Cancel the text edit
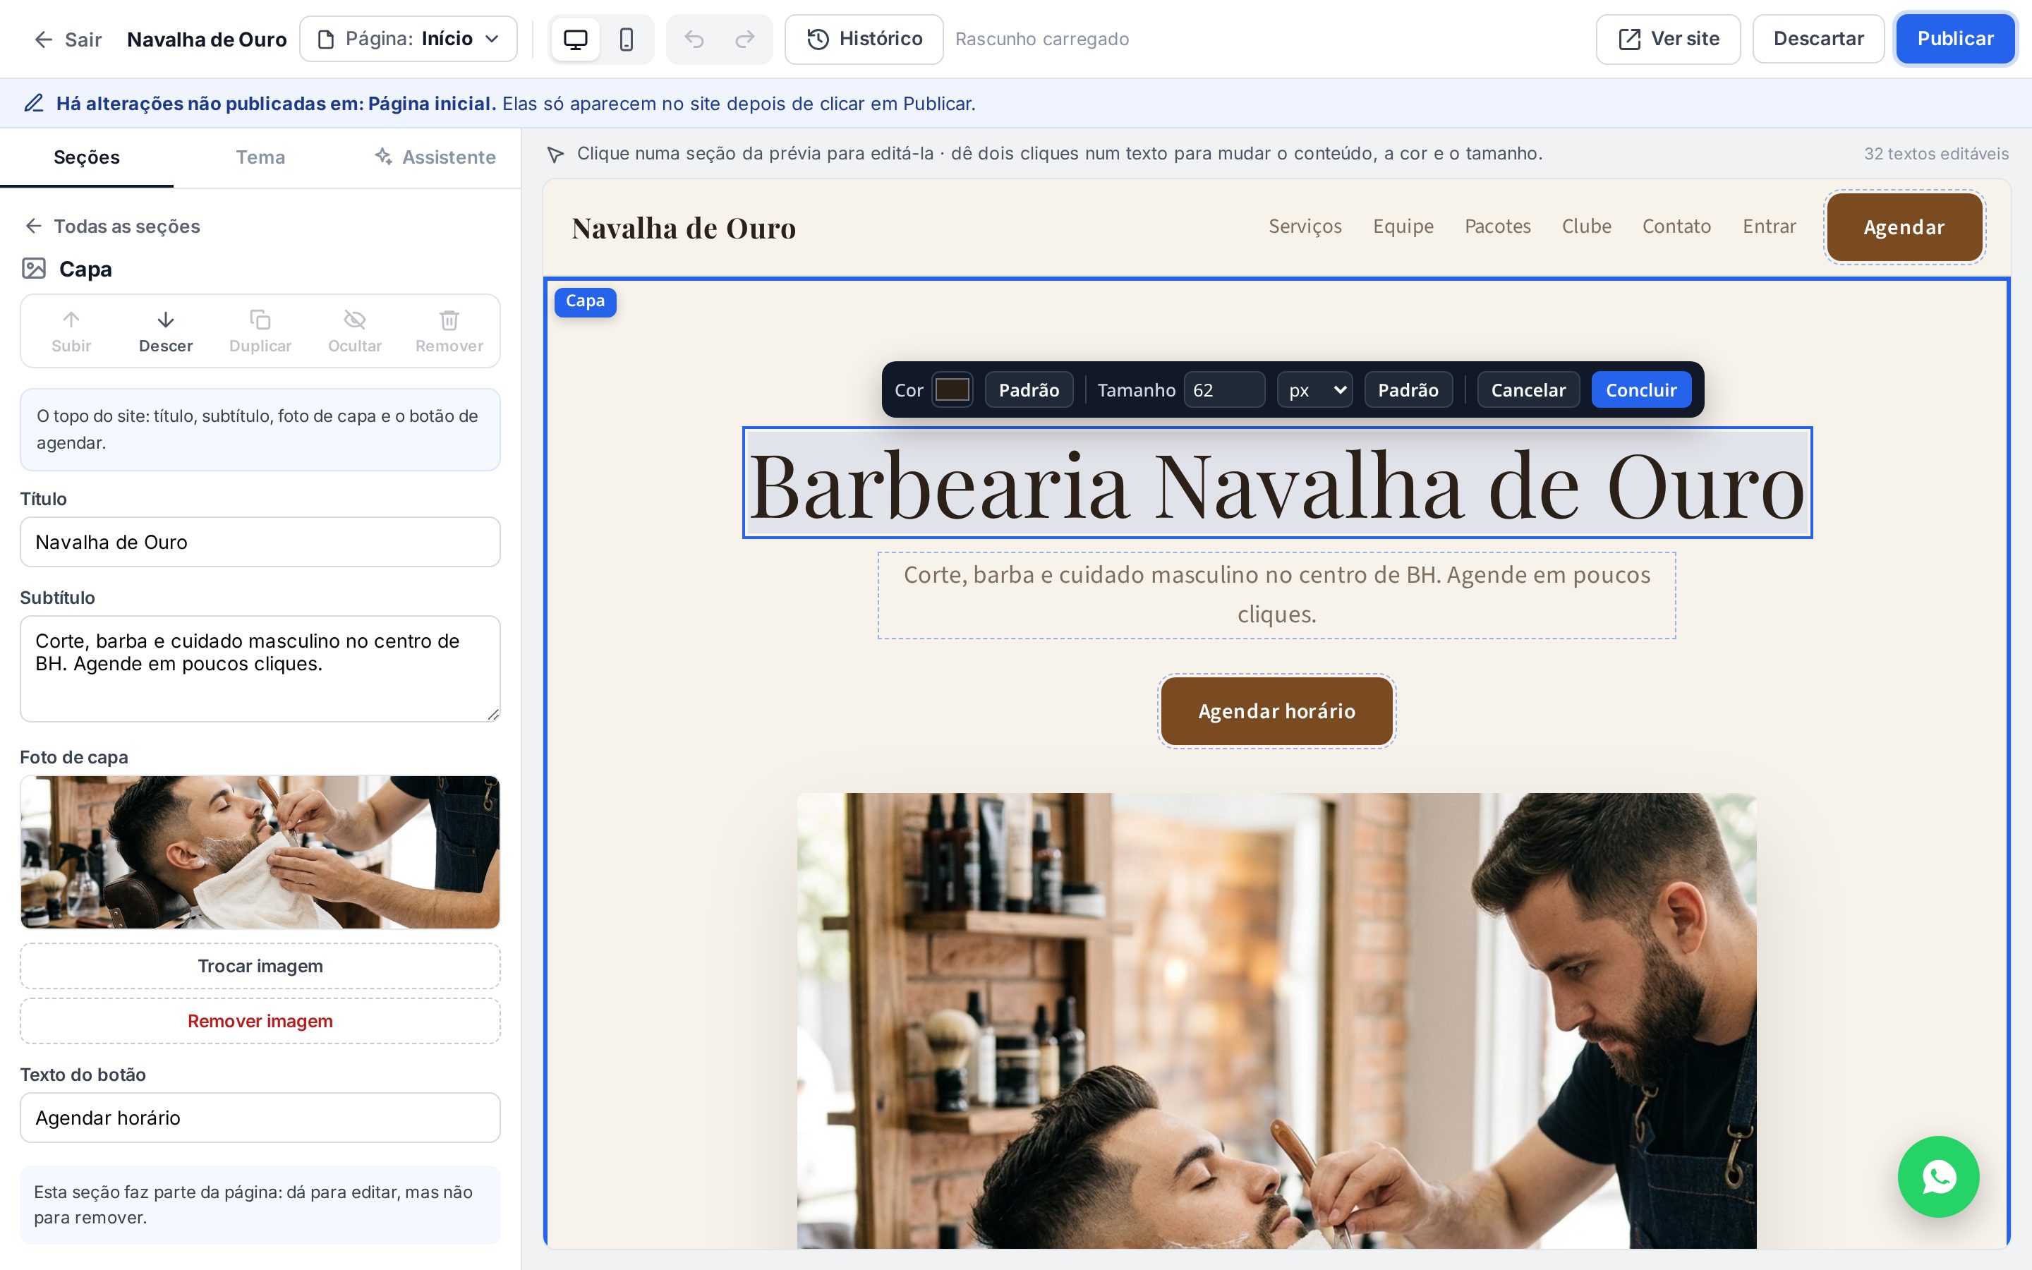2032x1270 pixels. 1528,389
